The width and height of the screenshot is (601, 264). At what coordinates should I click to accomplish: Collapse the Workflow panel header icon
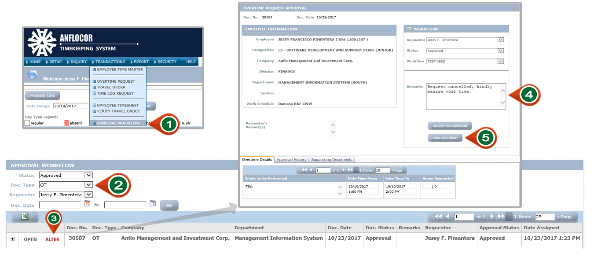(409, 29)
